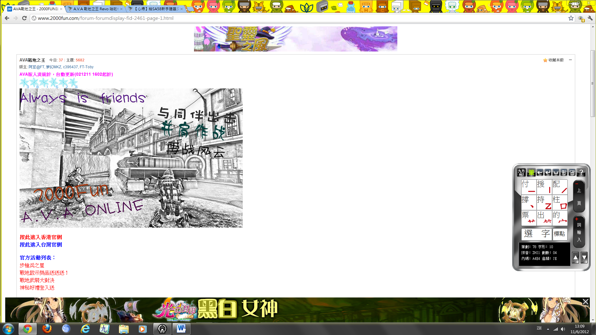Select the candidate character 的

tap(560, 218)
